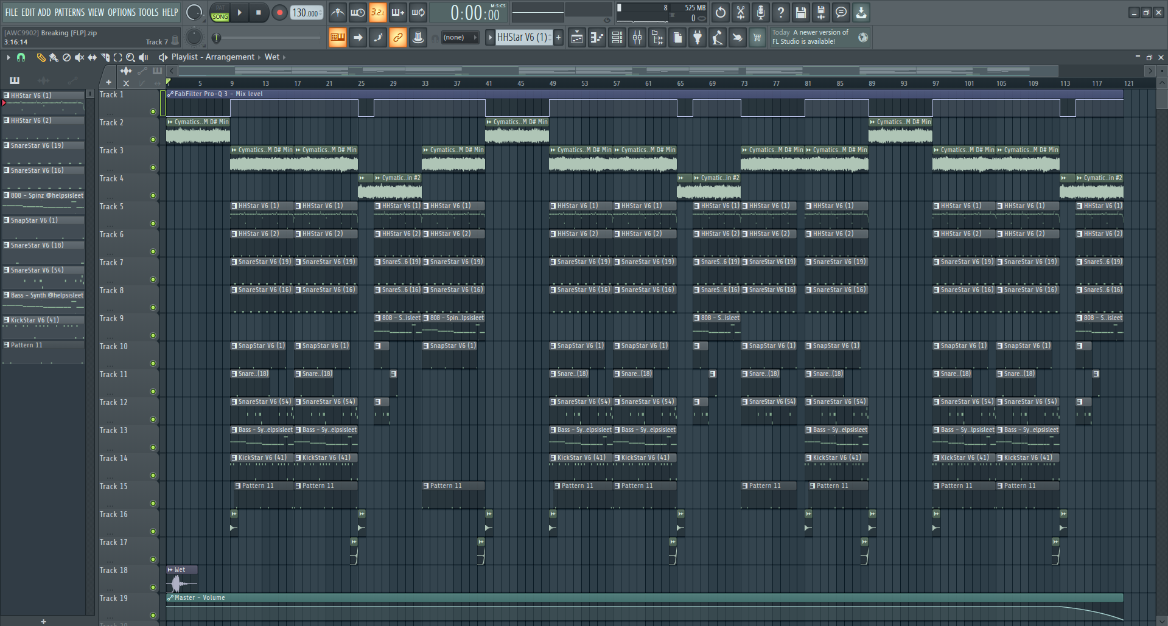Save the project with the floppy icon
Screen dimensions: 1168x626
(801, 12)
